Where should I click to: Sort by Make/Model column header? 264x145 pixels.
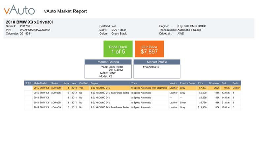point(40,83)
